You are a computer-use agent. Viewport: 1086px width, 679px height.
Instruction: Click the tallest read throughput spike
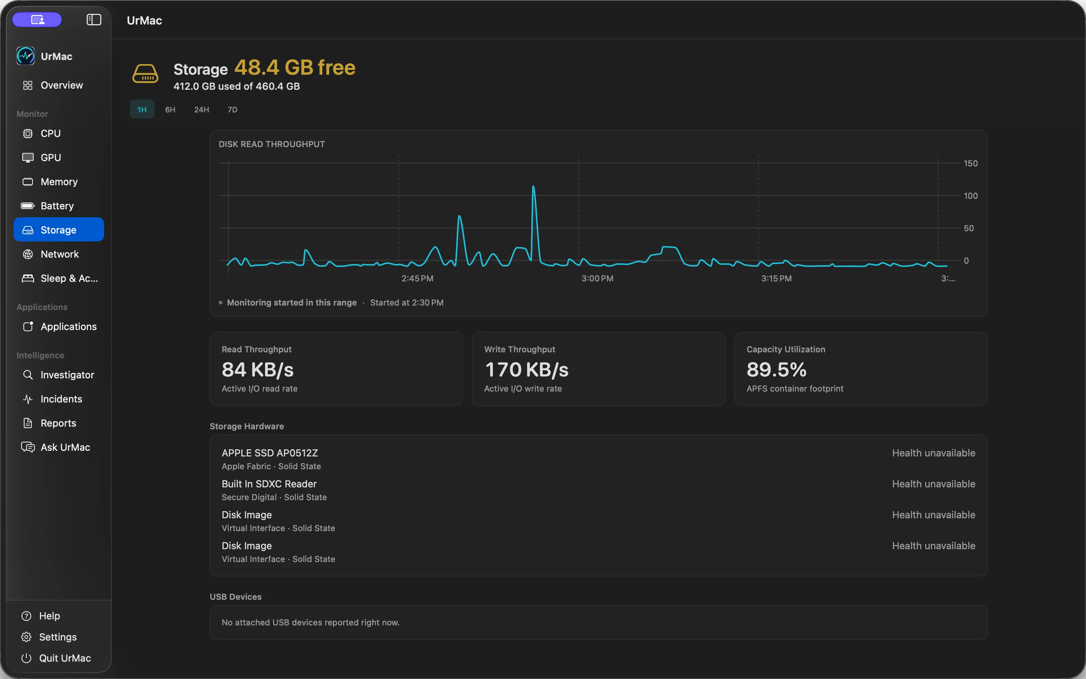click(533, 186)
